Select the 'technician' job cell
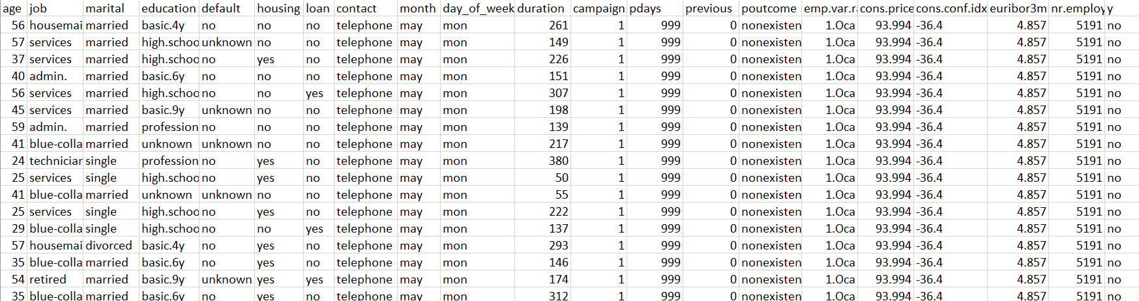The width and height of the screenshot is (1139, 301). point(55,161)
